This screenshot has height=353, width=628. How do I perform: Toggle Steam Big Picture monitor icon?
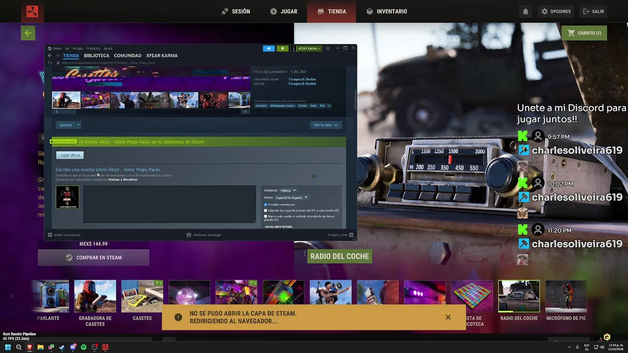tap(328, 49)
